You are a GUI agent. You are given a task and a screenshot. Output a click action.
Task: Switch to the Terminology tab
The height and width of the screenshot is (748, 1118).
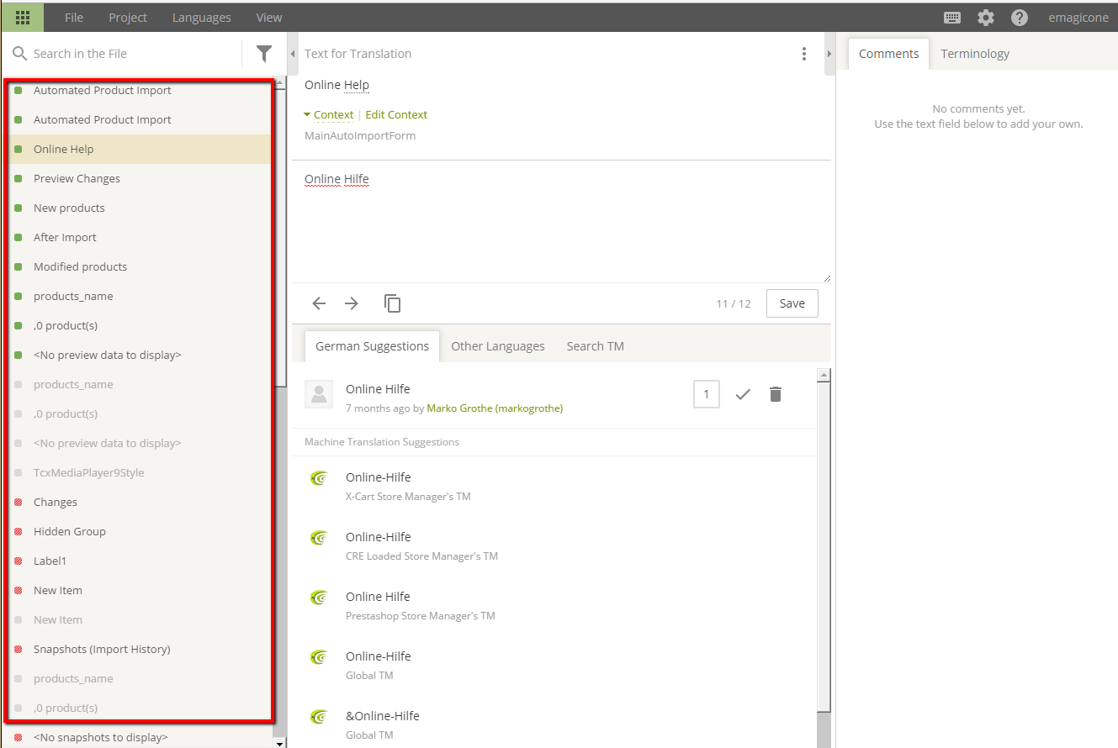point(974,54)
